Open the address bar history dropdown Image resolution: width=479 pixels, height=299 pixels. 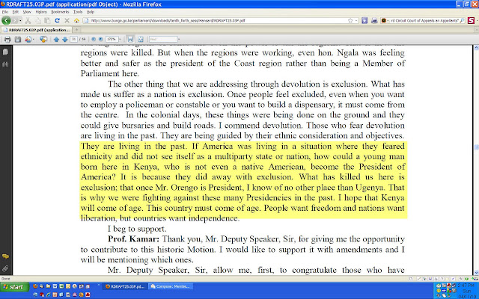[x=356, y=20]
